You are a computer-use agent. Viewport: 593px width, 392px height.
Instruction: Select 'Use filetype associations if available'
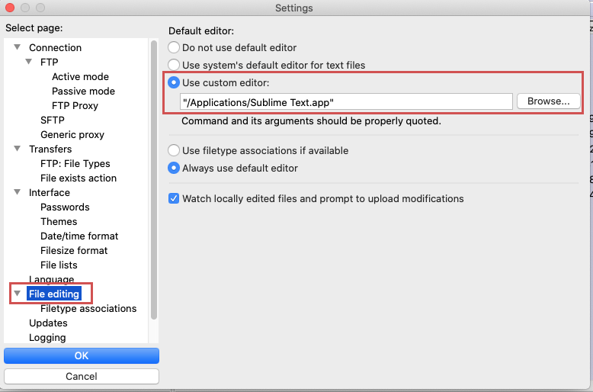click(174, 150)
